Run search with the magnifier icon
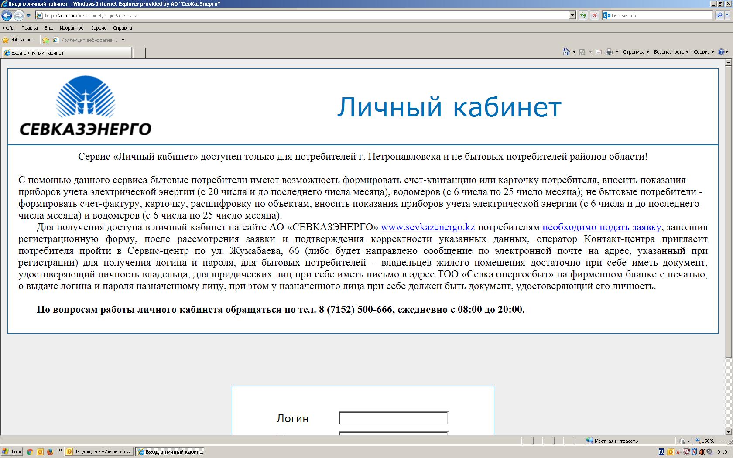The height and width of the screenshot is (458, 733). click(719, 15)
